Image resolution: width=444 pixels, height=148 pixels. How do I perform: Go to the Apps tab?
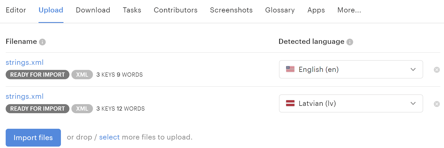pos(316,10)
